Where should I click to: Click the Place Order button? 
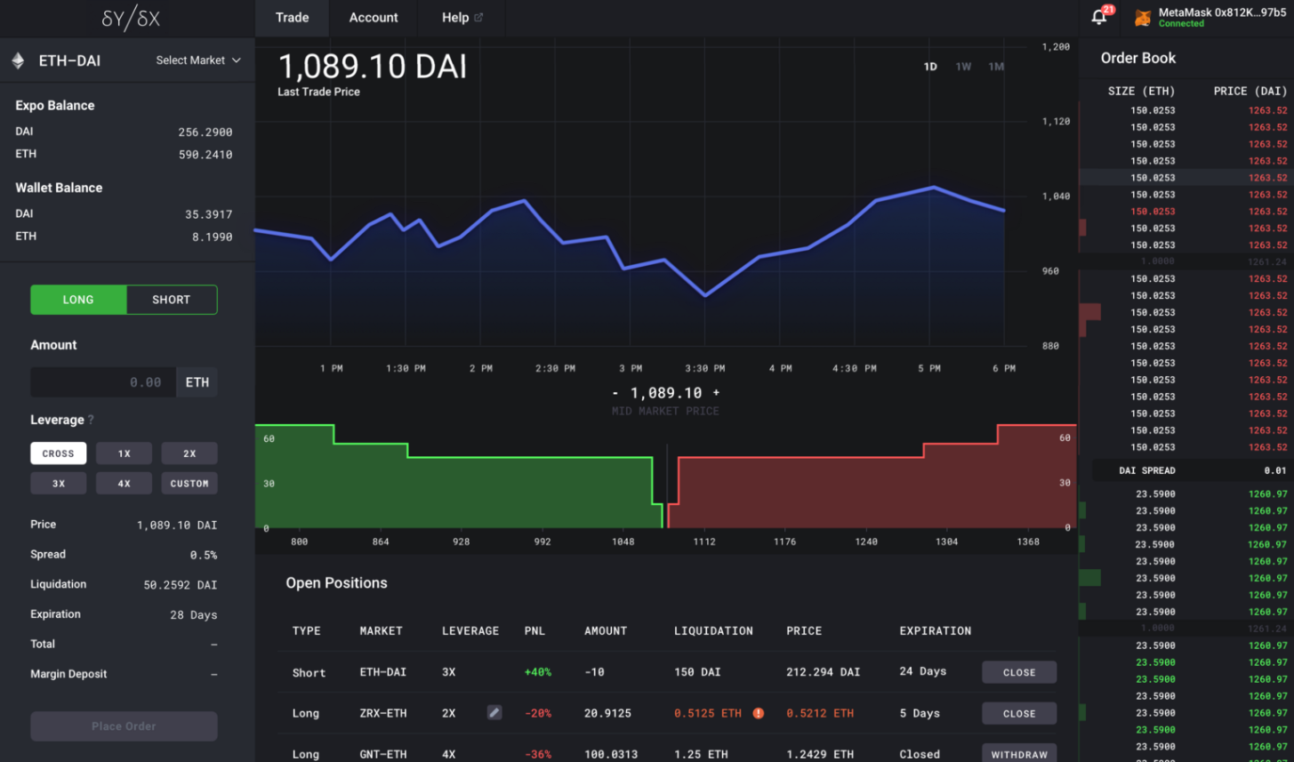tap(123, 726)
